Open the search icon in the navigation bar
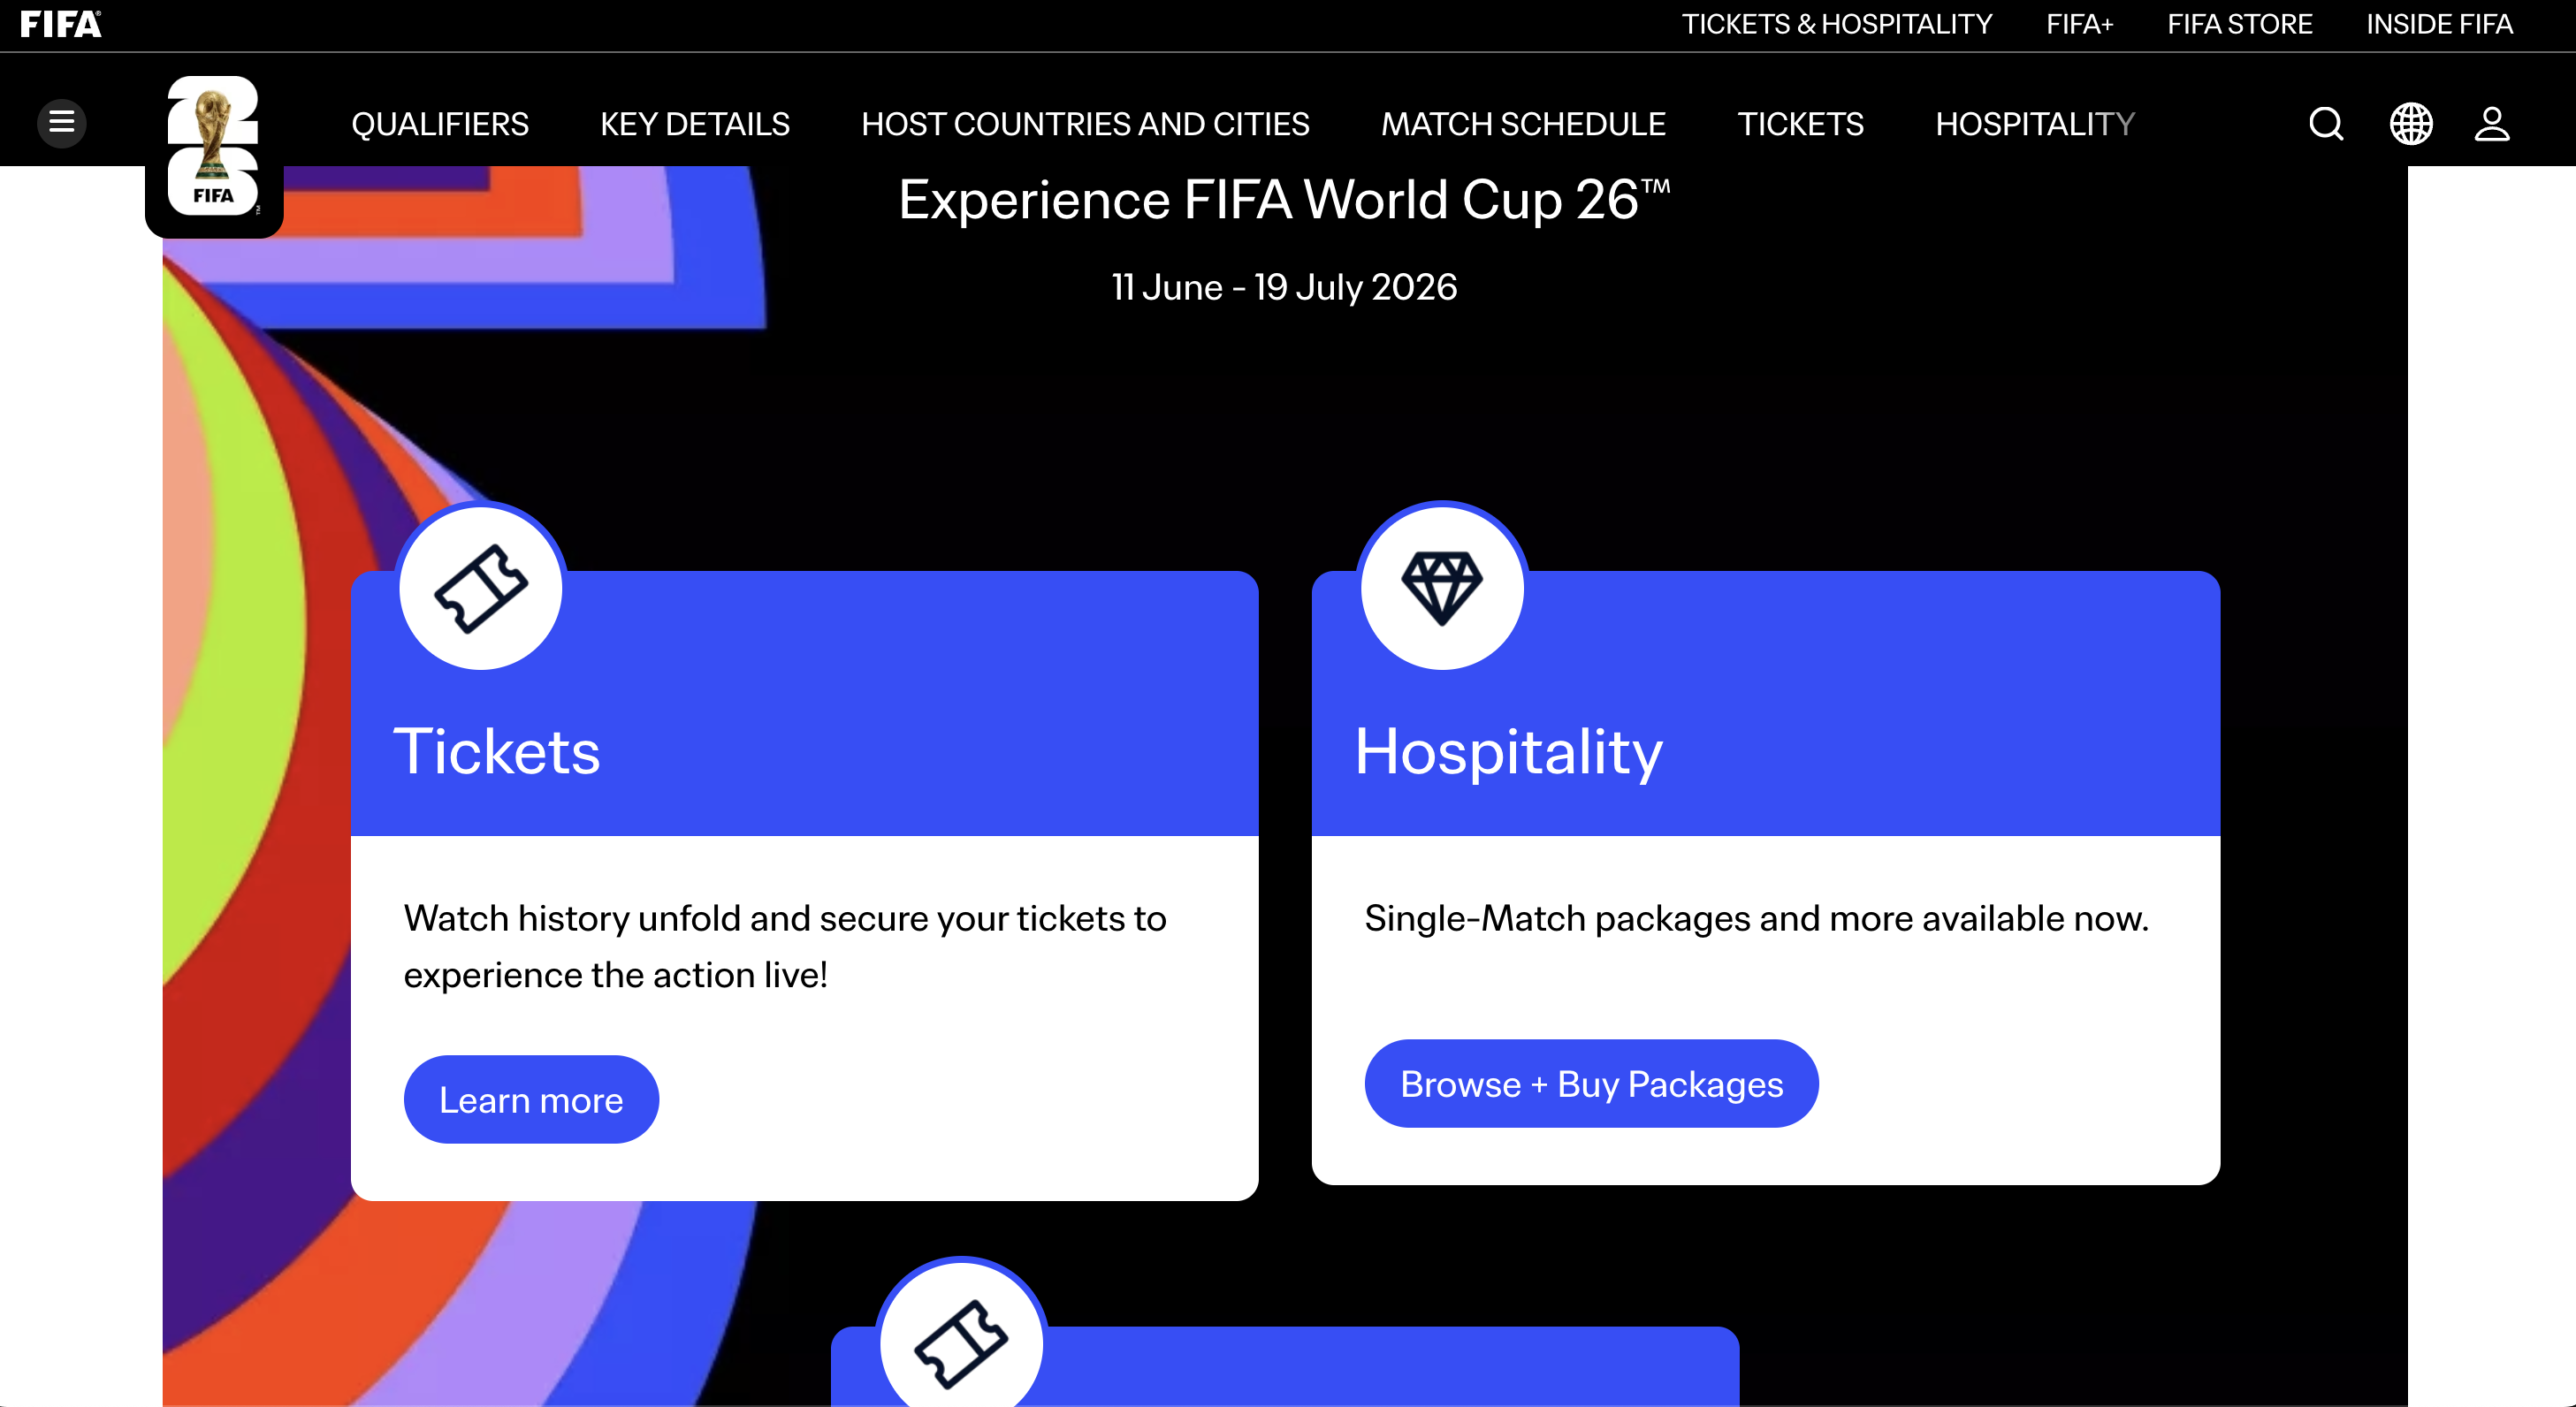 tap(2325, 123)
